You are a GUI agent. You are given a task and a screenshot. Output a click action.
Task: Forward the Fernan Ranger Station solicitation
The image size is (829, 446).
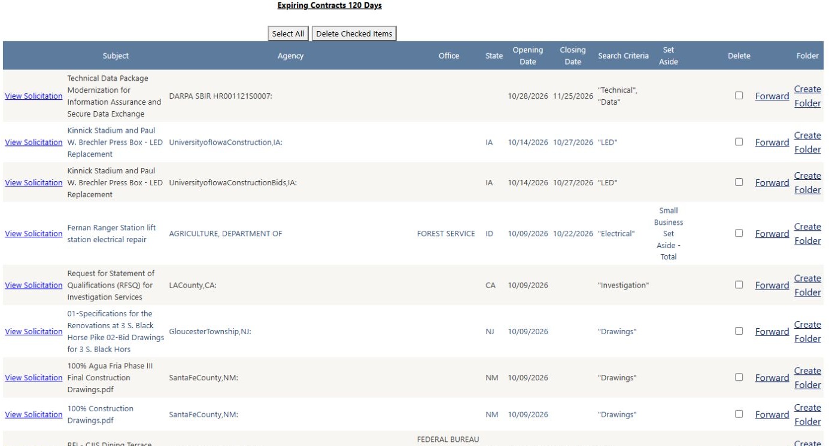click(772, 234)
